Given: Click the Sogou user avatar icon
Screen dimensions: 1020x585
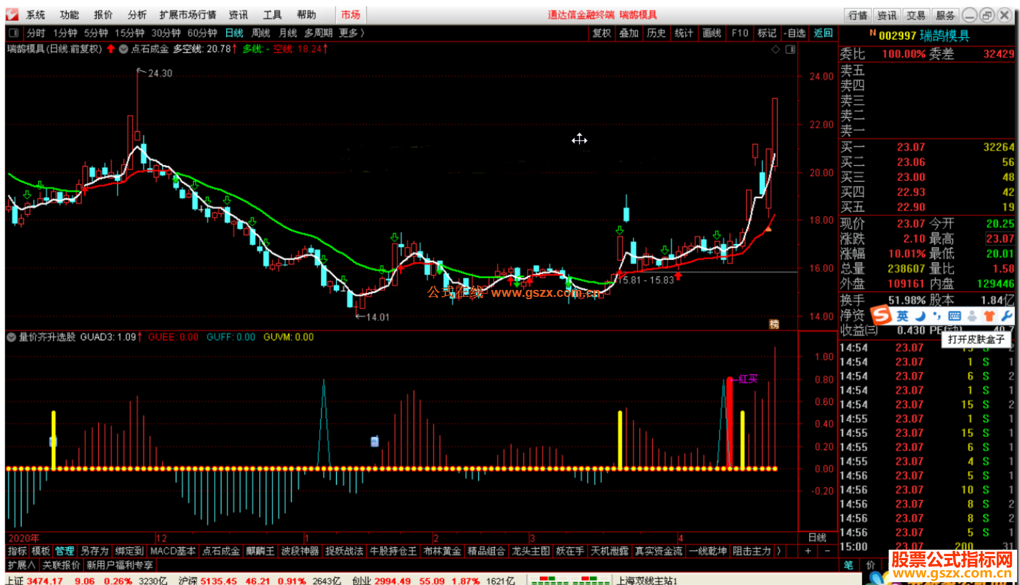Looking at the screenshot, I should click(x=972, y=316).
